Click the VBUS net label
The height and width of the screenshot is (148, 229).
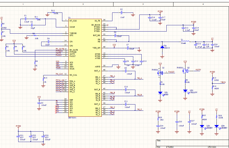pos(223,82)
